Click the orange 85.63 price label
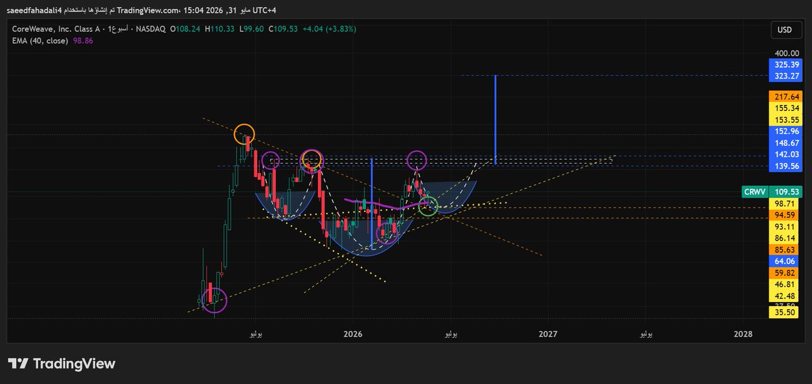 tap(784, 249)
